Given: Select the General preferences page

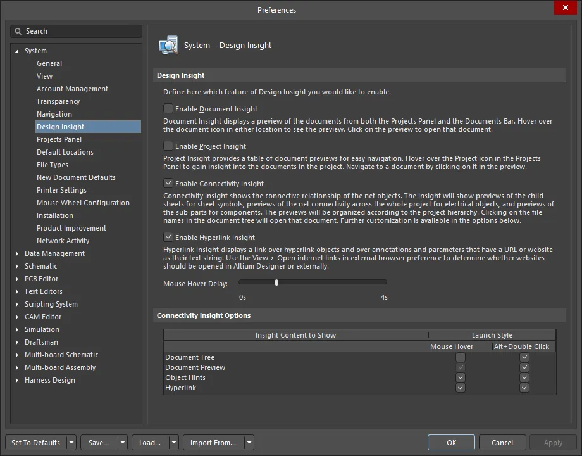Looking at the screenshot, I should coord(49,63).
